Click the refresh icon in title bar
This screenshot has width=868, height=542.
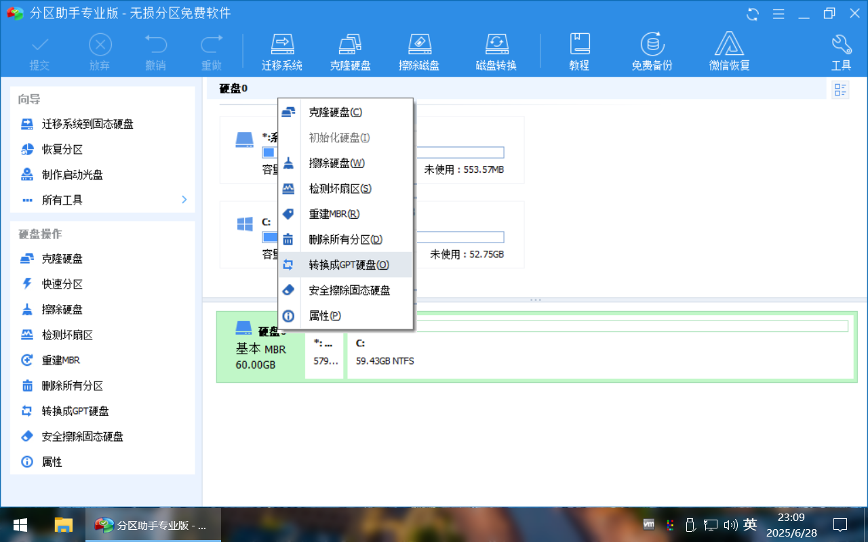tap(753, 14)
